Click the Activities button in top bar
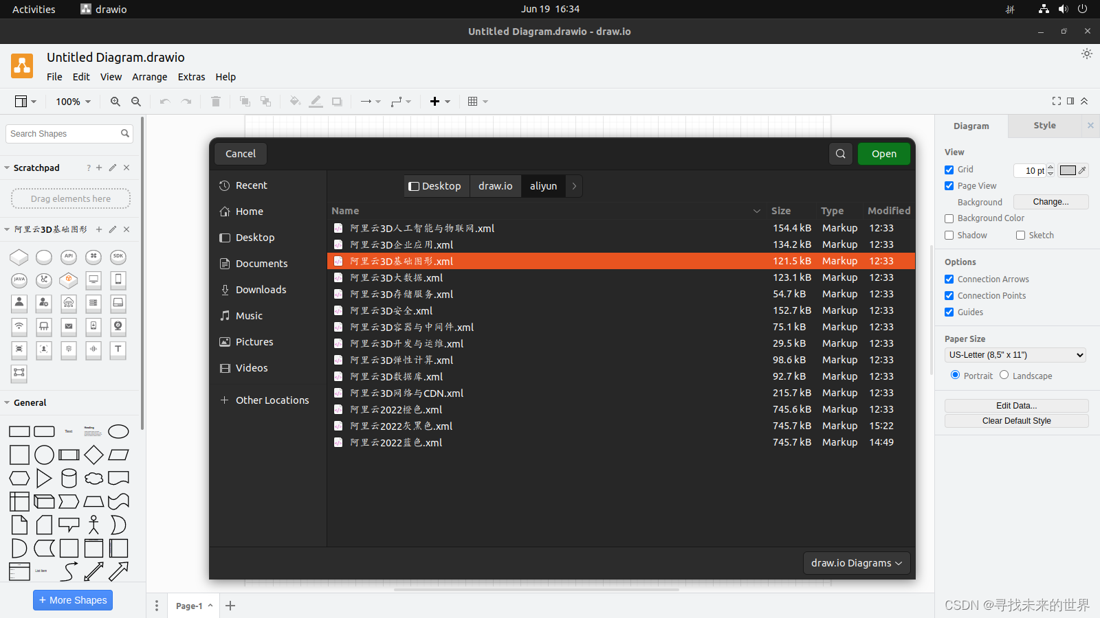1100x618 pixels. coord(34,9)
